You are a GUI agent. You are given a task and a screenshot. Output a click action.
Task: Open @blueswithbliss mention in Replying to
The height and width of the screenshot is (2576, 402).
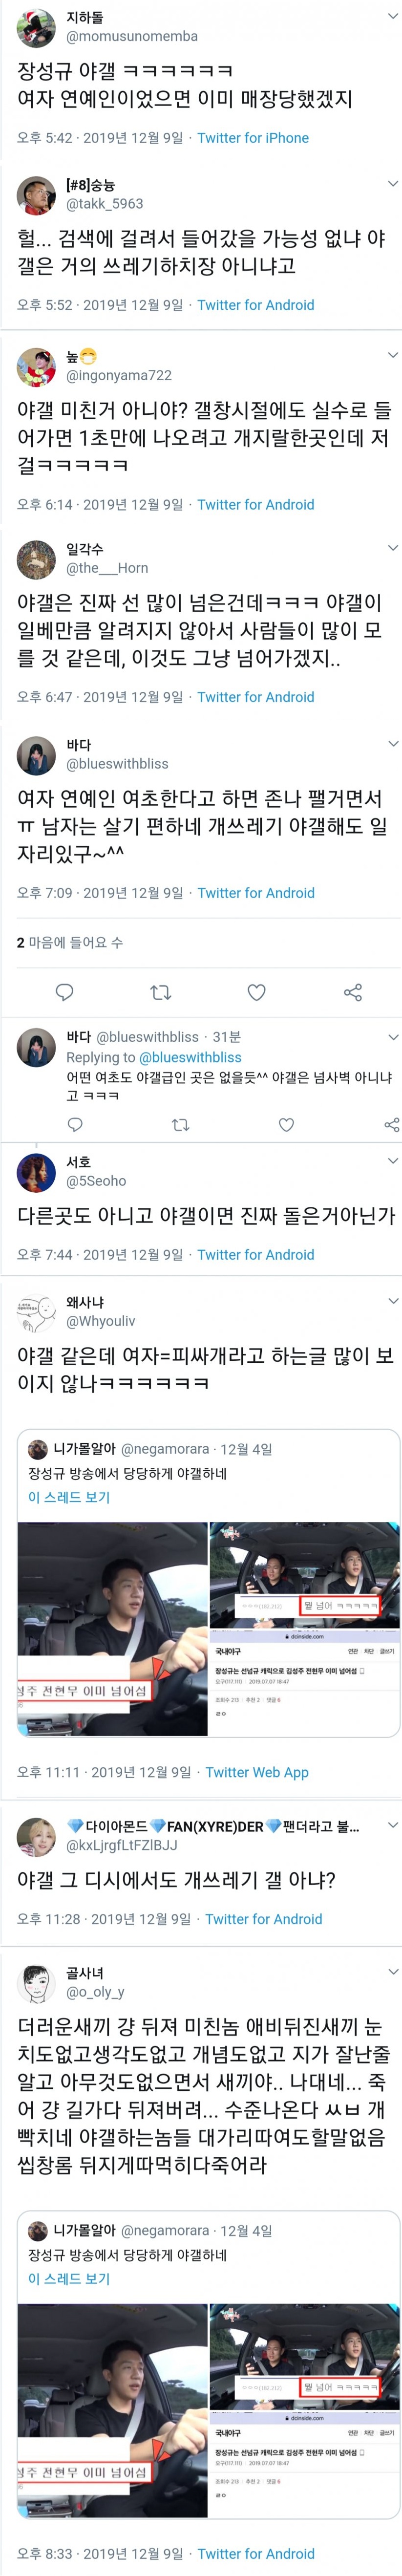[190, 1057]
